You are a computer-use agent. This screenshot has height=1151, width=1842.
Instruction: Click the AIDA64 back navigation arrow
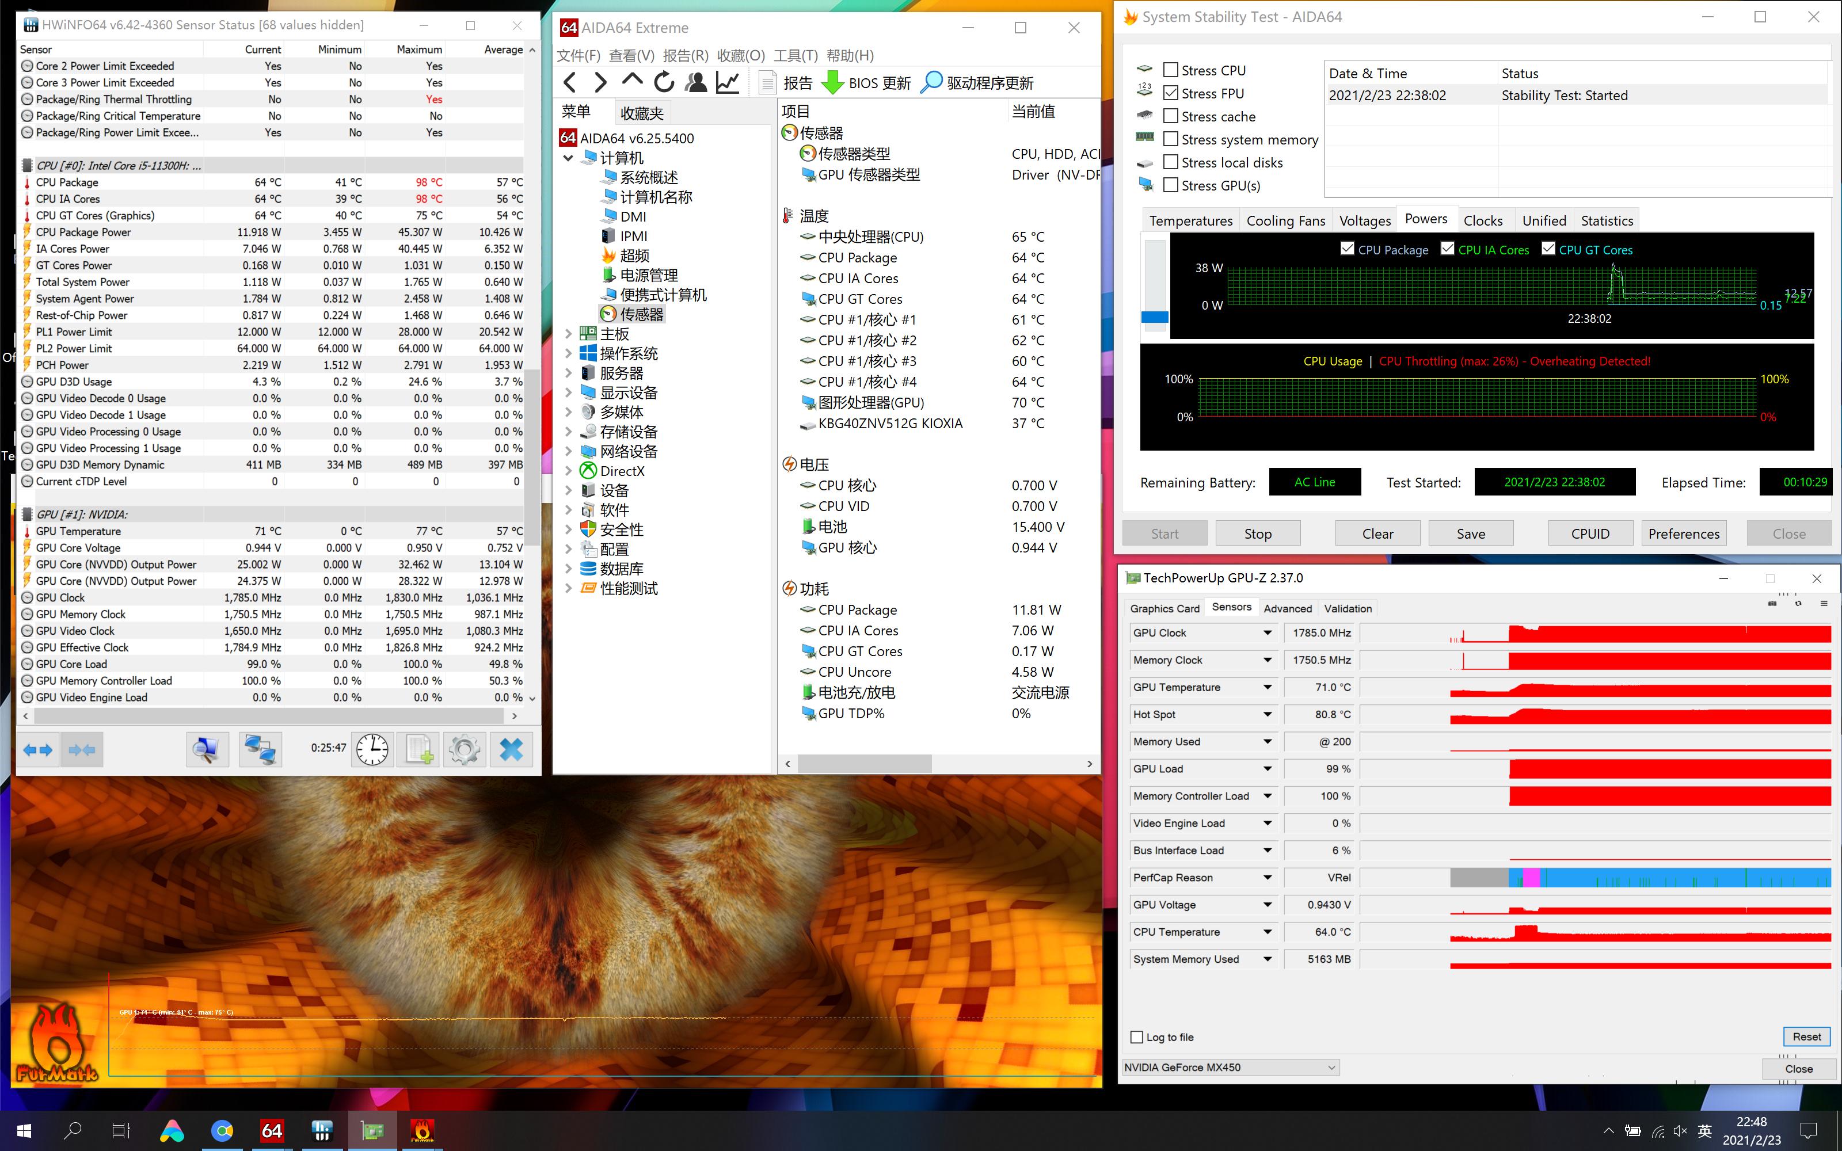click(569, 82)
